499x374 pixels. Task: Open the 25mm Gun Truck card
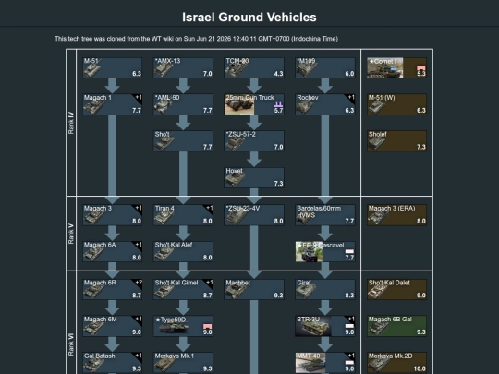click(x=254, y=104)
